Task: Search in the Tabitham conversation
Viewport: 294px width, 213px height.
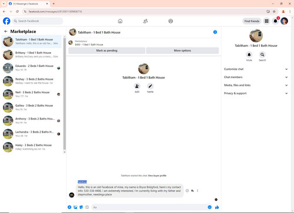Action: [x=262, y=55]
